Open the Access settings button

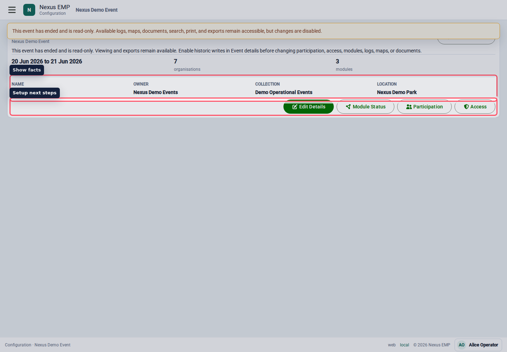[x=475, y=107]
